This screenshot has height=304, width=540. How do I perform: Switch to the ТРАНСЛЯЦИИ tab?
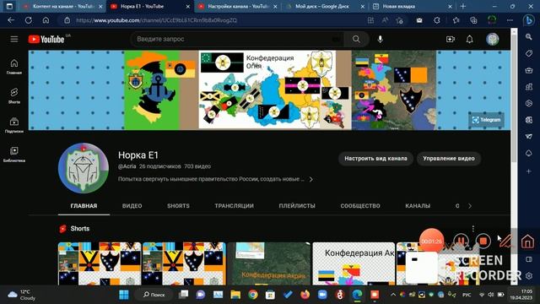point(235,206)
